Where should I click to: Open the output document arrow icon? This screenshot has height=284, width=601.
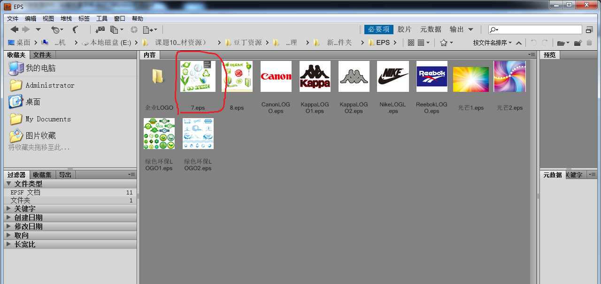(x=150, y=30)
